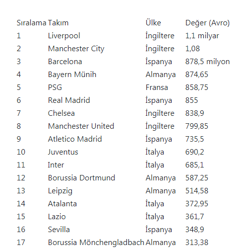The image size is (246, 250).
Task: Click the Manchester United row name
Action: (x=81, y=126)
